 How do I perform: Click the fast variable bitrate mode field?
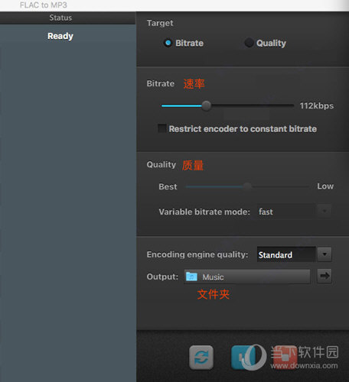coord(286,212)
